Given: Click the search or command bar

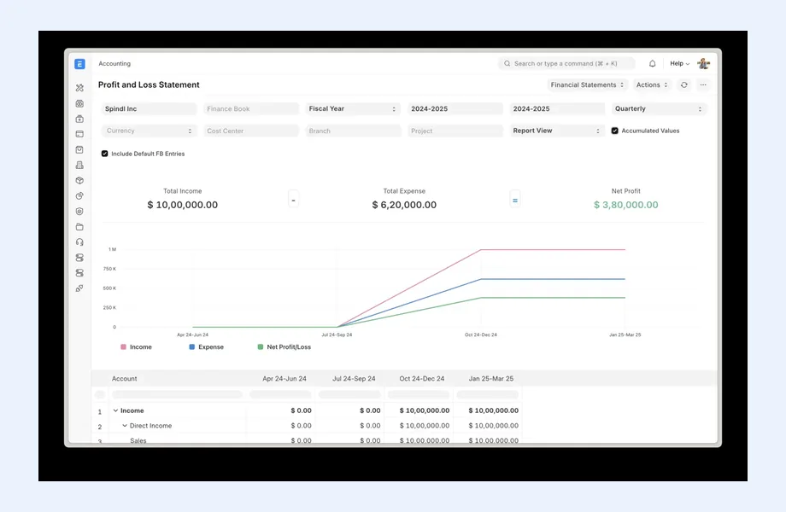Looking at the screenshot, I should [566, 63].
